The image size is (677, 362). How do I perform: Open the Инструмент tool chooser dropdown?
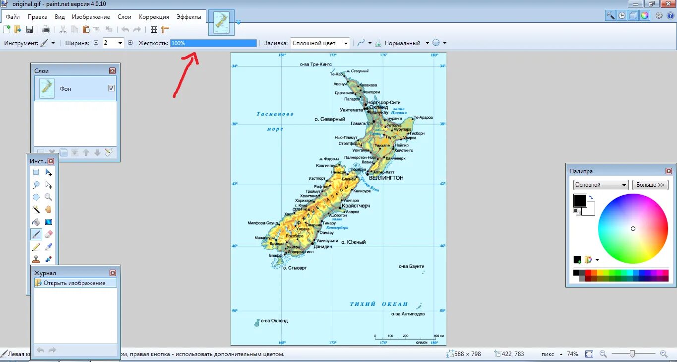[48, 43]
